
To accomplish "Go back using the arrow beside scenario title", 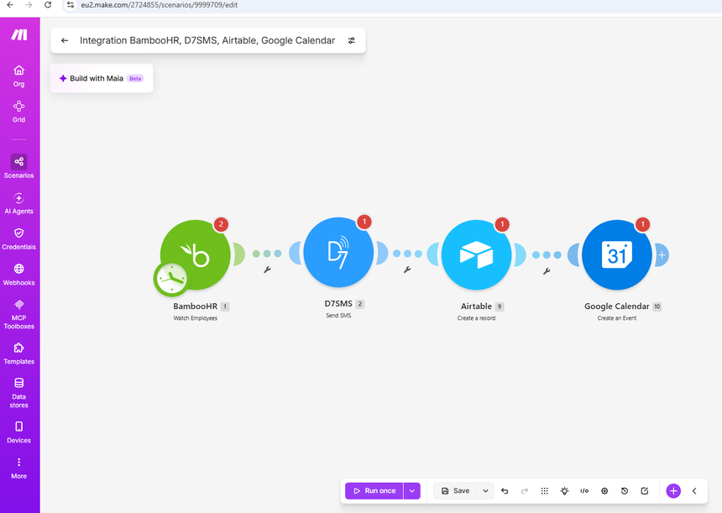I will 65,40.
